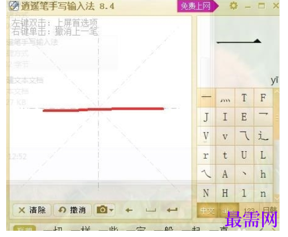
Task: Select lowercase v candidate
Action: (225, 136)
